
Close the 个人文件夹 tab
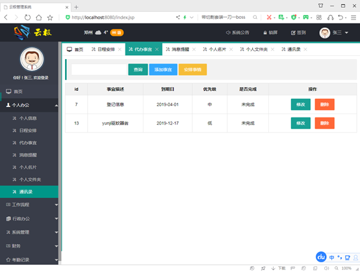pyautogui.click(x=272, y=49)
